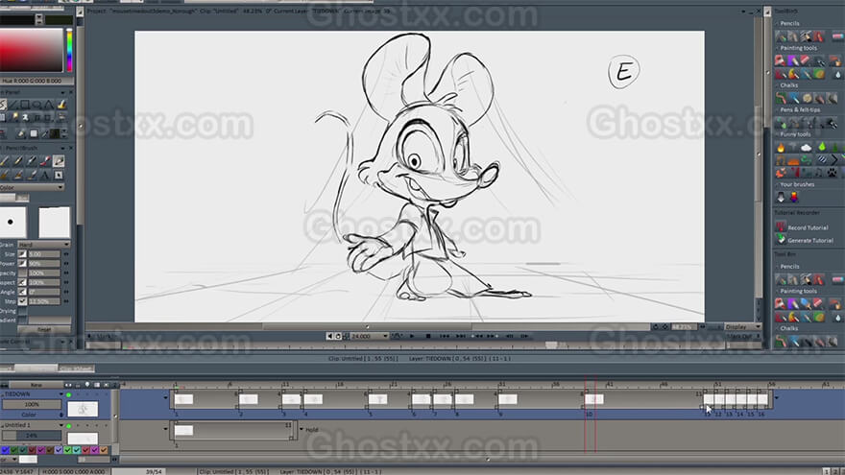Pick the green drop brush in Funny tools
Viewport: 845px width, 475px height.
click(821, 147)
